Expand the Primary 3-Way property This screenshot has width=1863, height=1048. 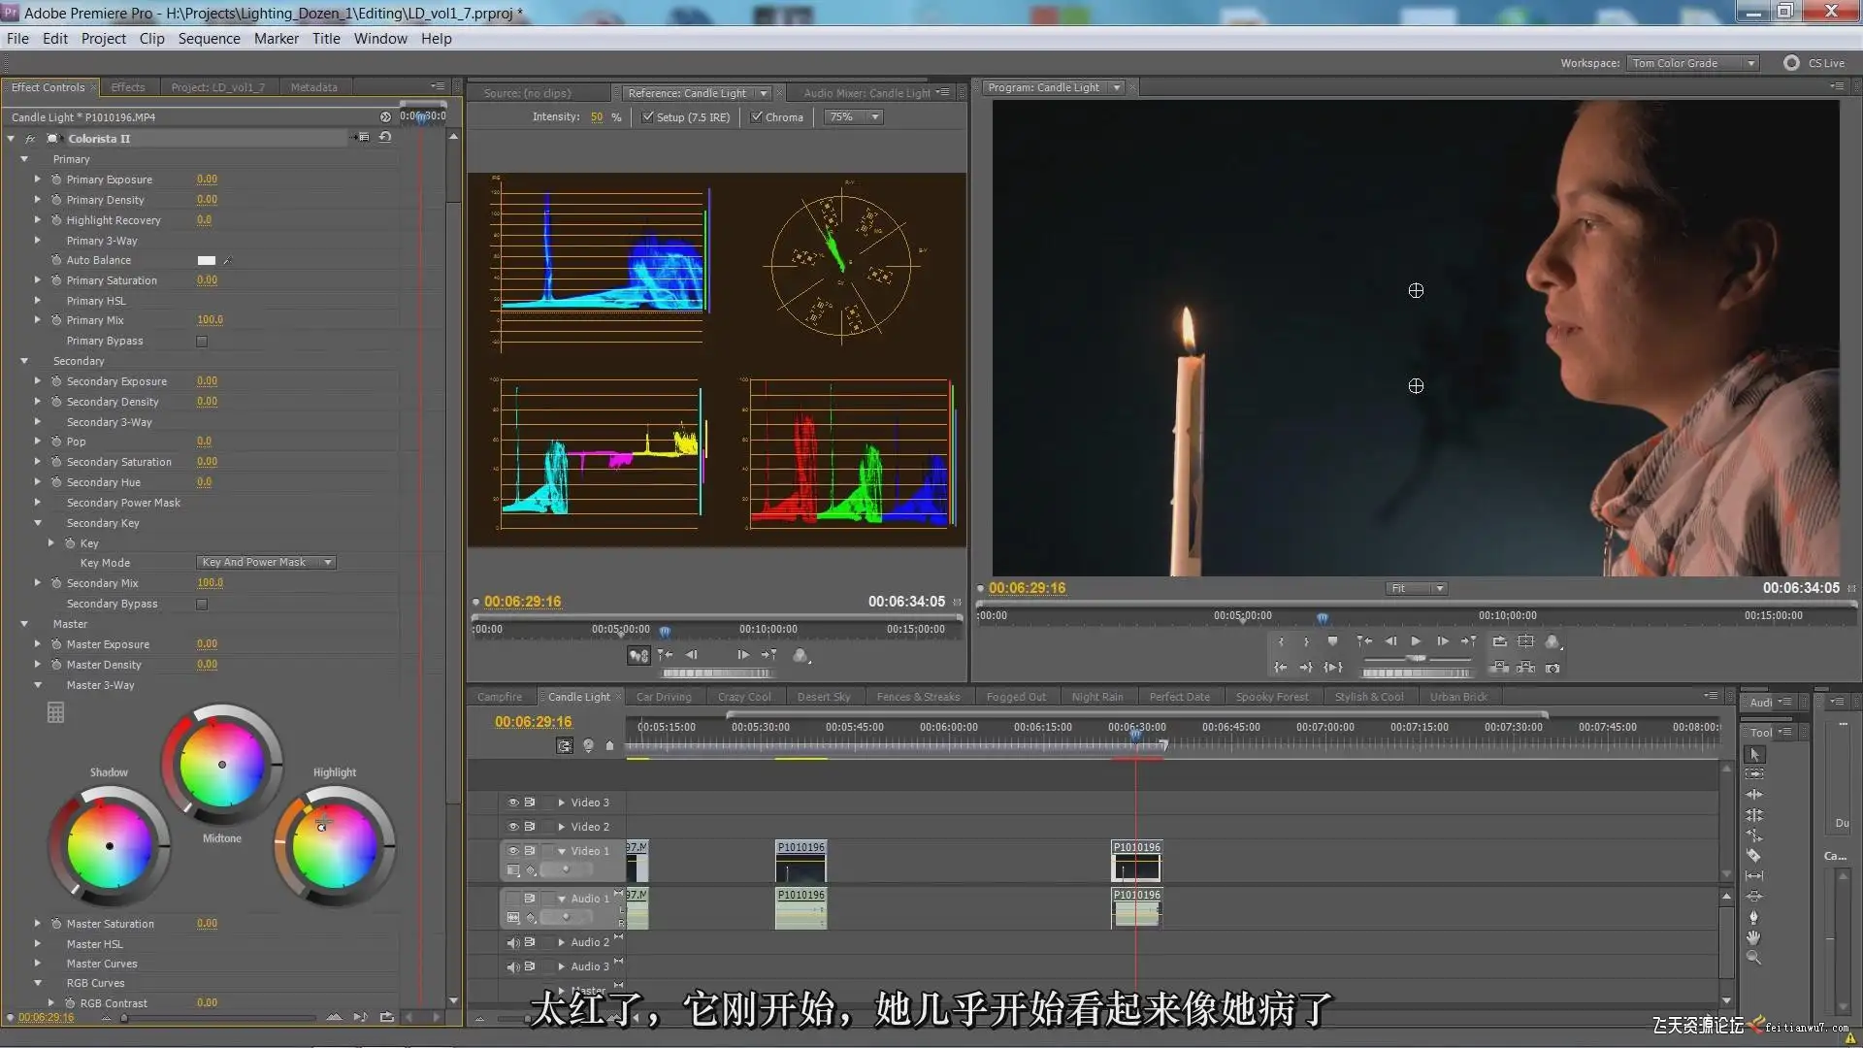tap(38, 240)
